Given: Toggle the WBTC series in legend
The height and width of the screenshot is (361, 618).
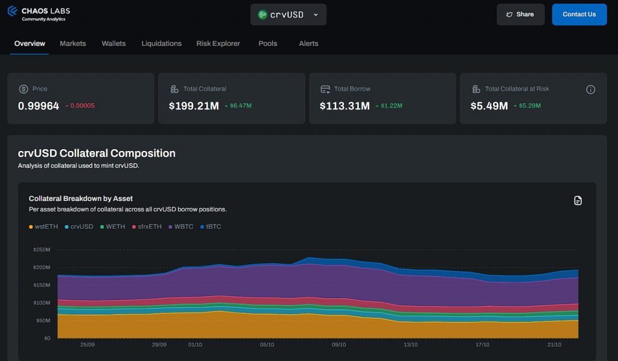Looking at the screenshot, I should click(181, 226).
